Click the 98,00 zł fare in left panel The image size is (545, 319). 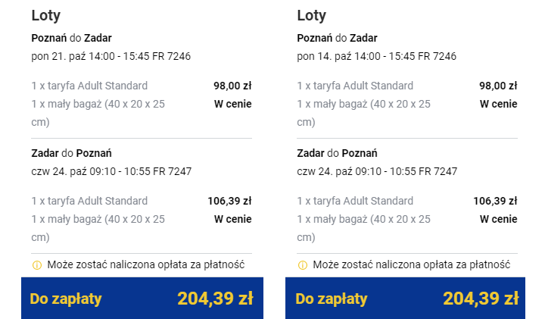232,86
